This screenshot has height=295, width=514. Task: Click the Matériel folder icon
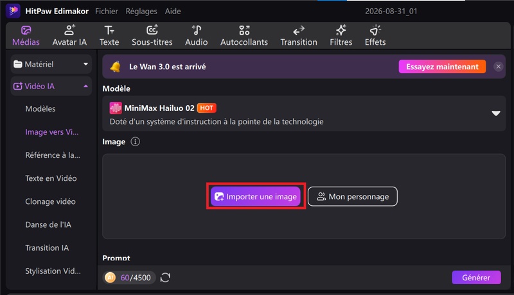(18, 64)
